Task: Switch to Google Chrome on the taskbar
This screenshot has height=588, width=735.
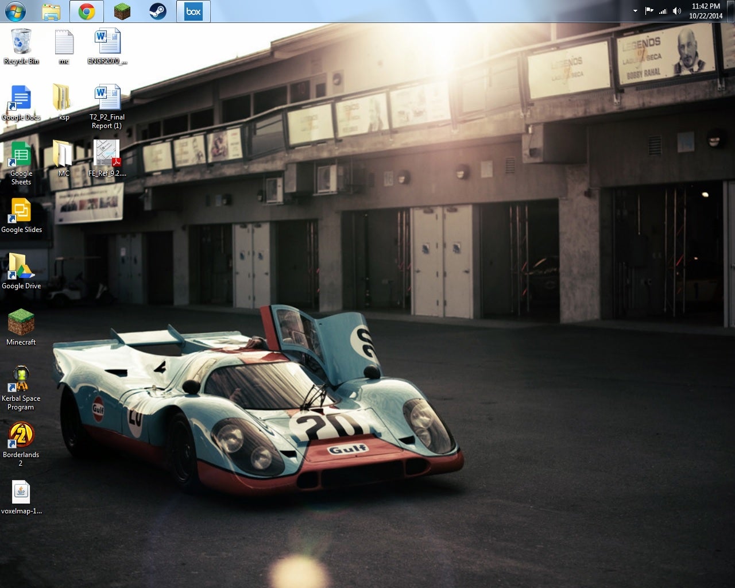Action: (x=87, y=11)
